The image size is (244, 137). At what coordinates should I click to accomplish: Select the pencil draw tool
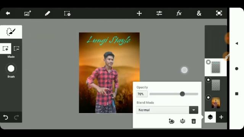click(47, 13)
